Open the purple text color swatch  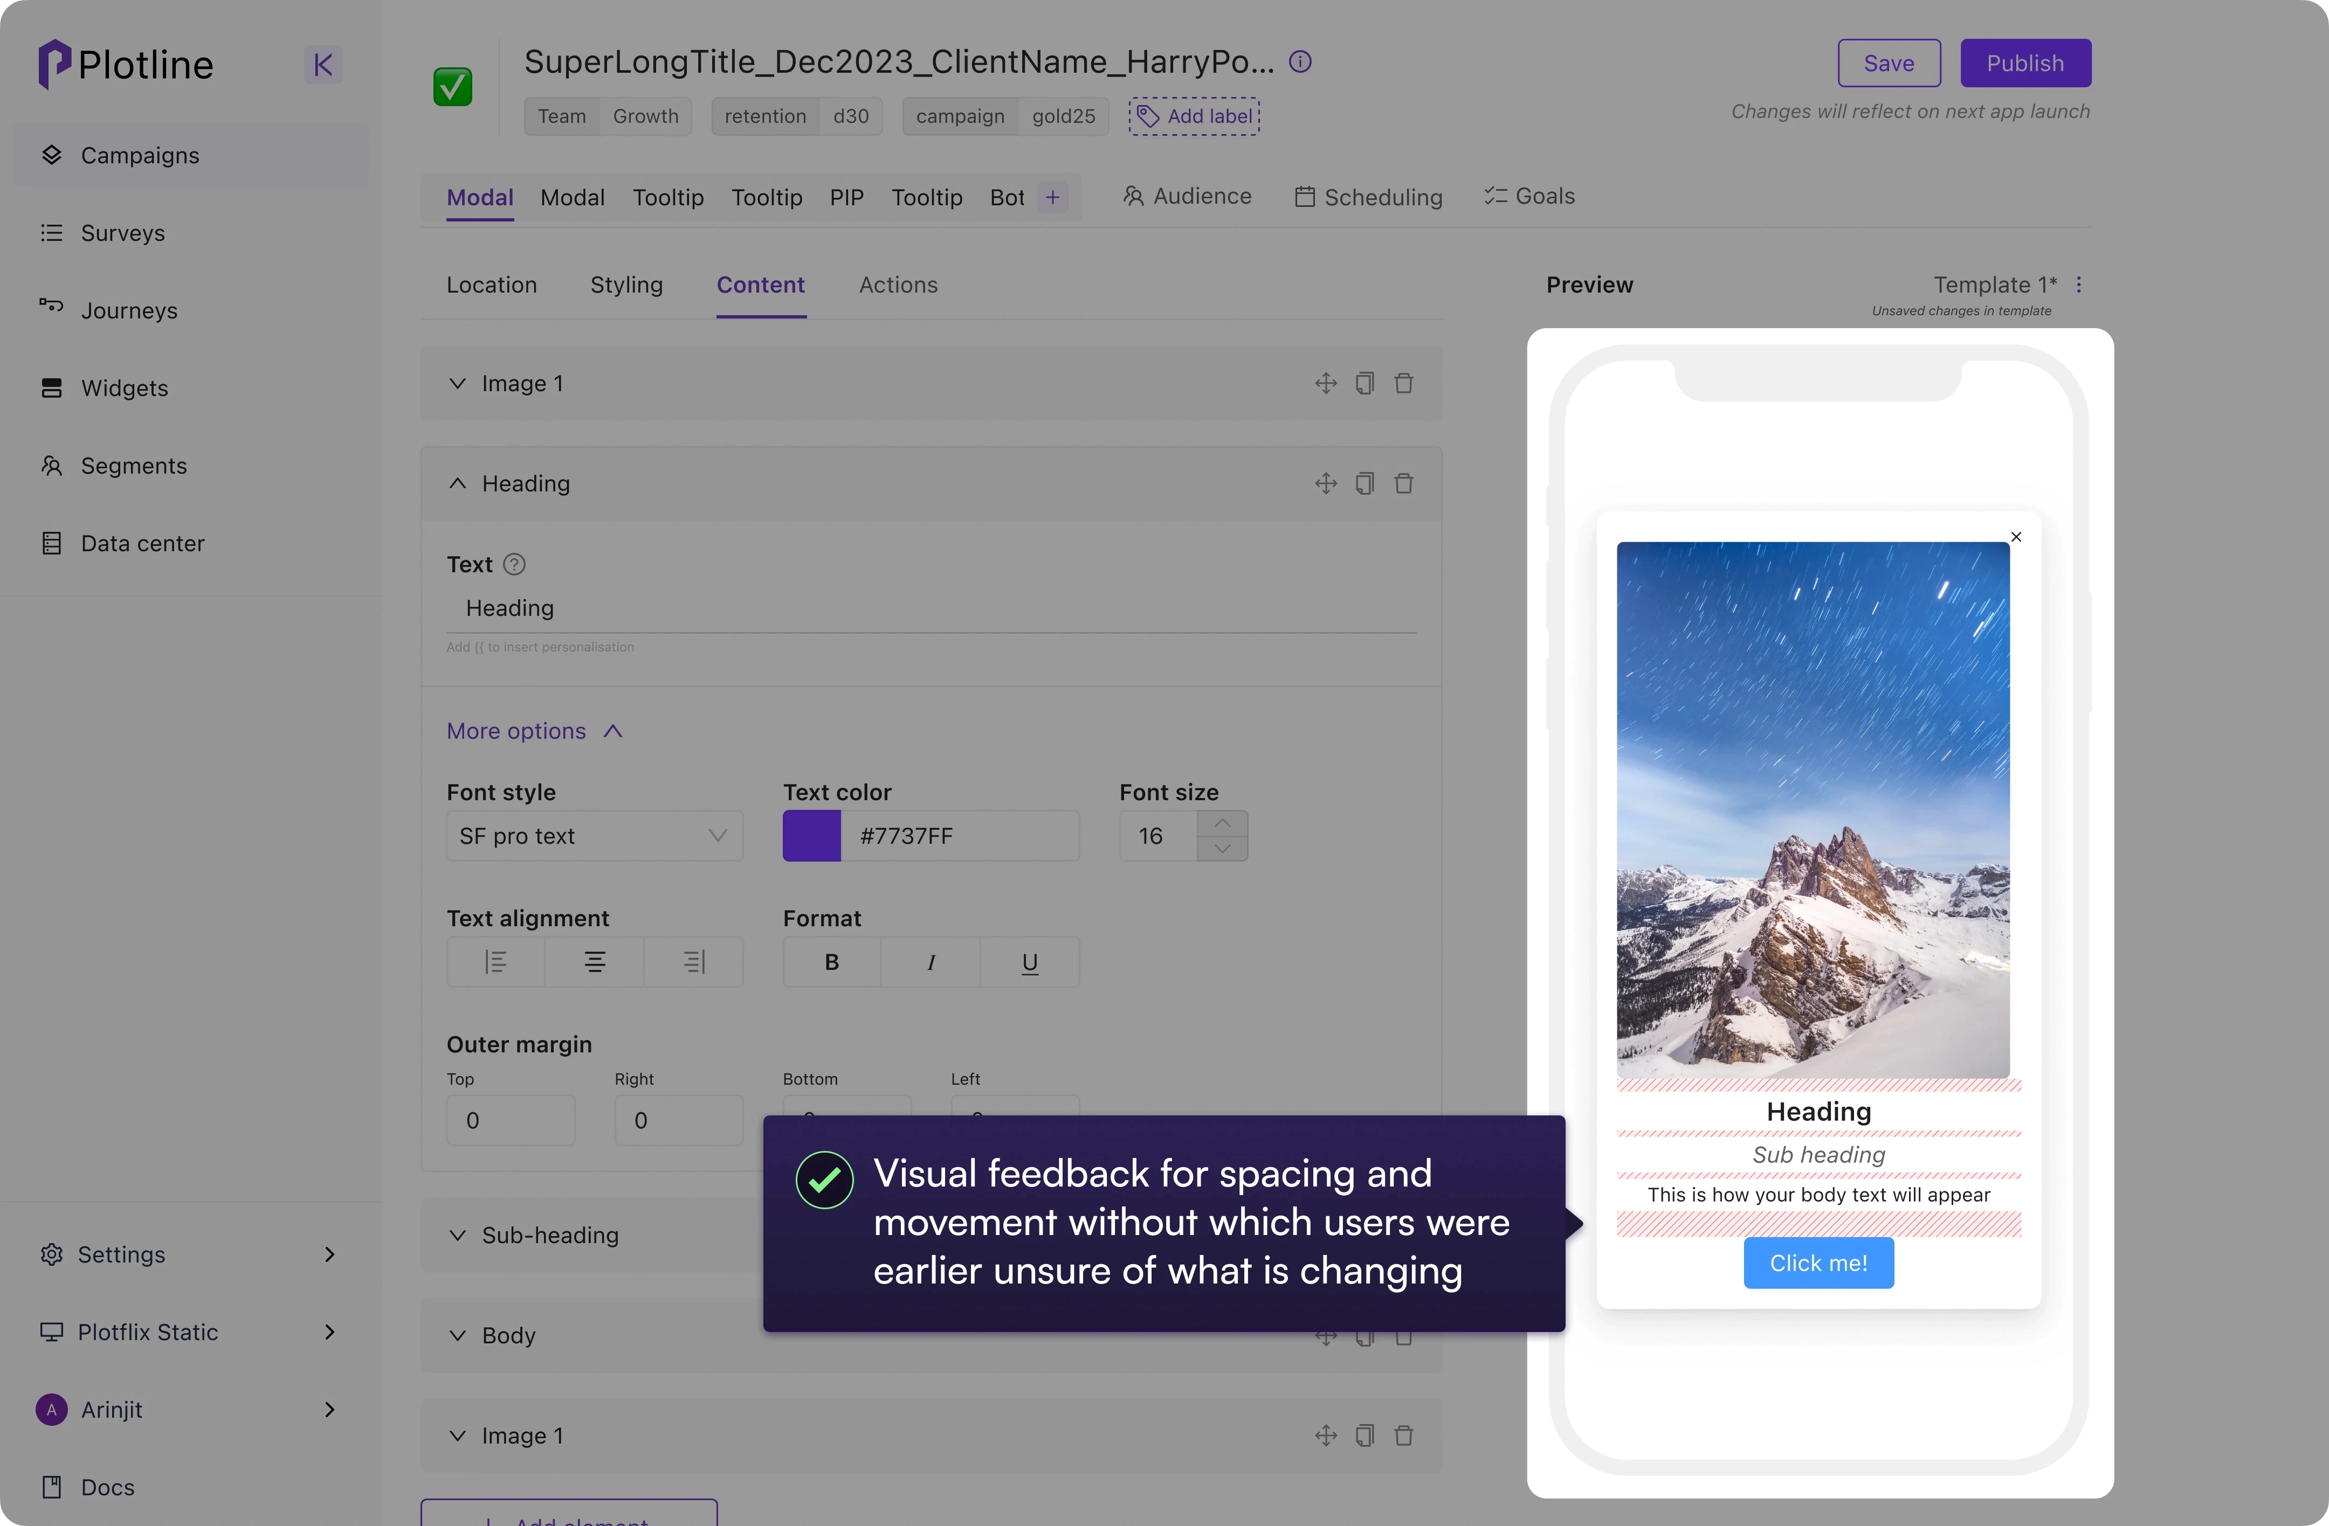point(811,836)
